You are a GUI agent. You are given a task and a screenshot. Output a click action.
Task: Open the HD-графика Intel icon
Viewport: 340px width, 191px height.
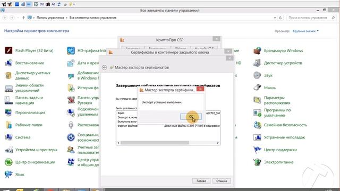(x=71, y=50)
